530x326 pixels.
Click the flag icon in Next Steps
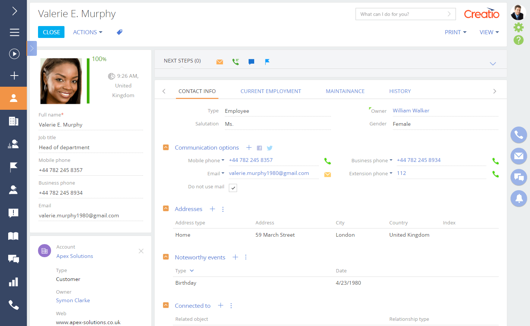click(267, 62)
